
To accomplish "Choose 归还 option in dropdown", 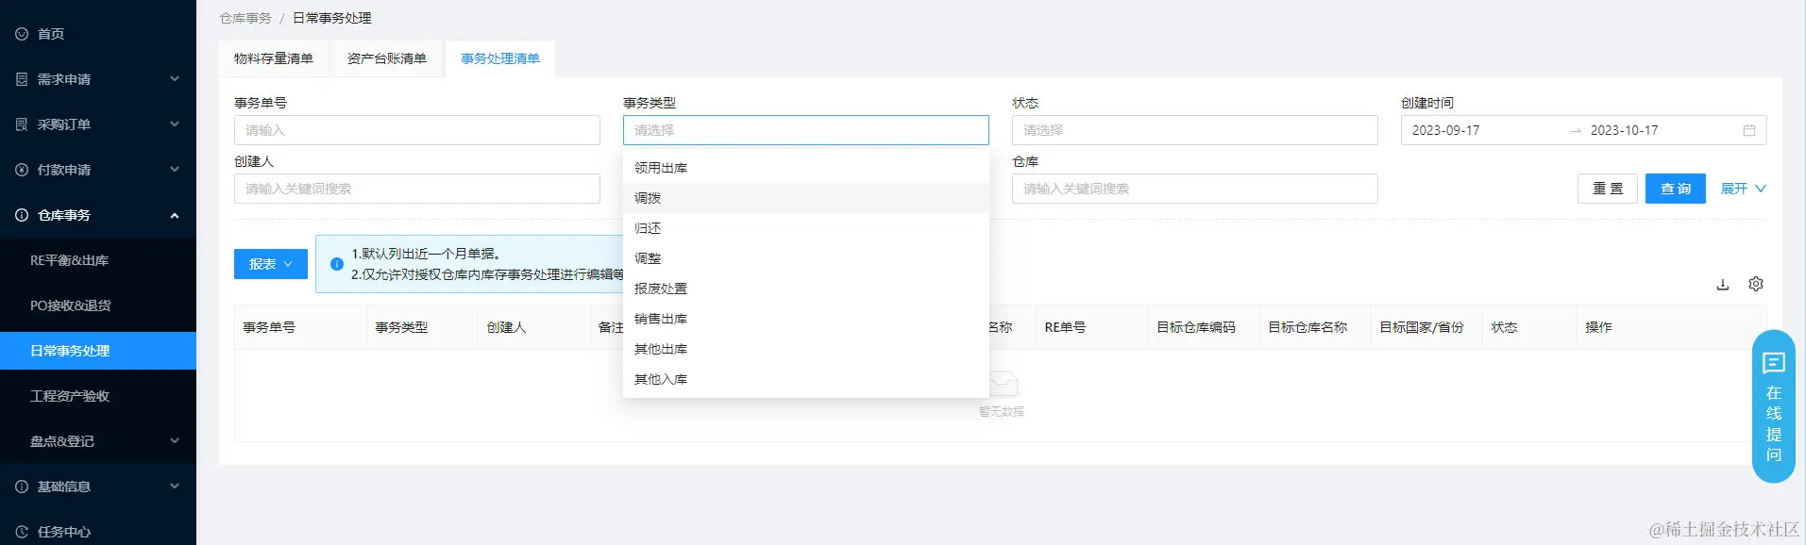I will (x=806, y=228).
